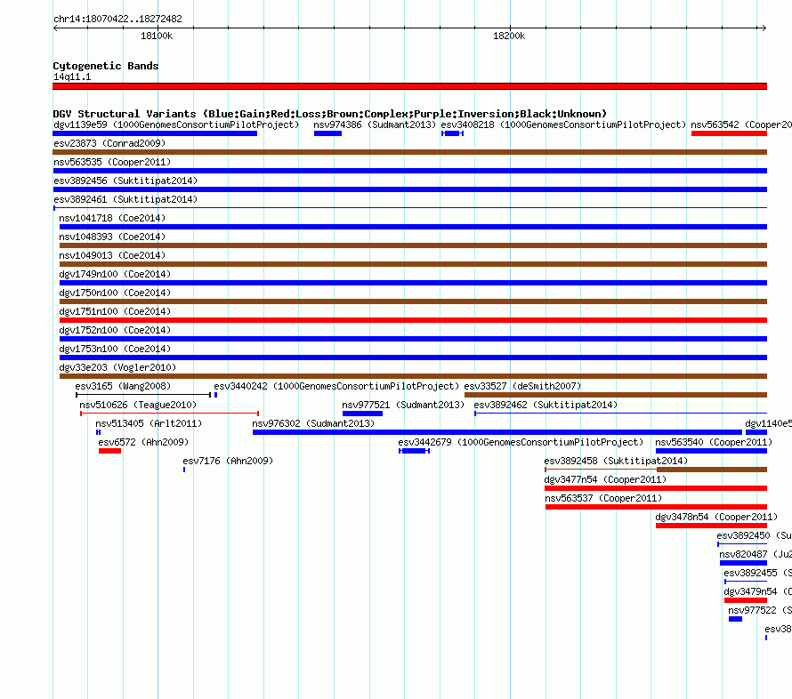Image resolution: width=792 pixels, height=699 pixels.
Task: Select esv6572 Ahn2009 label
Action: coord(143,442)
